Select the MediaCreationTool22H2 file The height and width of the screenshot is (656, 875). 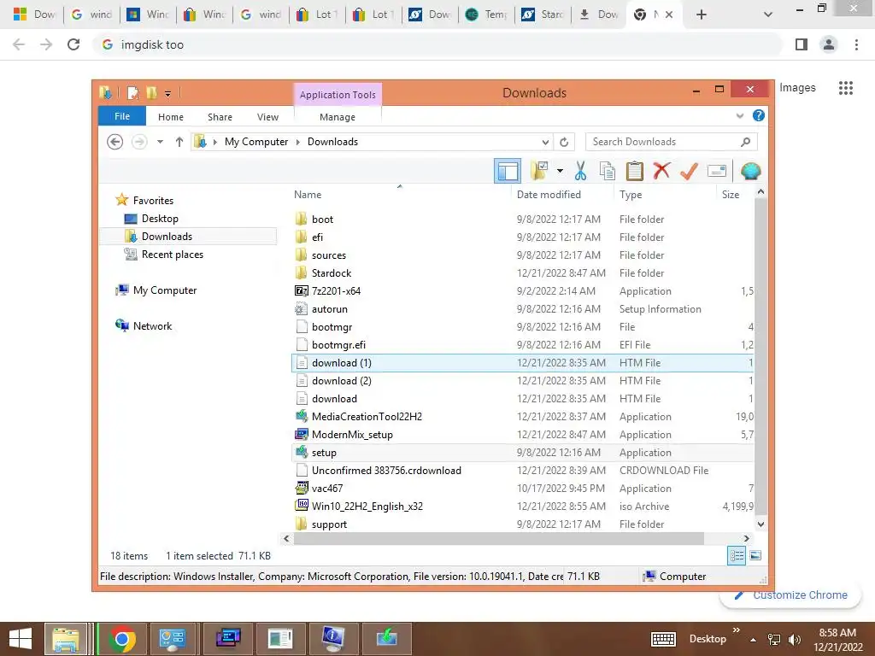[367, 416]
